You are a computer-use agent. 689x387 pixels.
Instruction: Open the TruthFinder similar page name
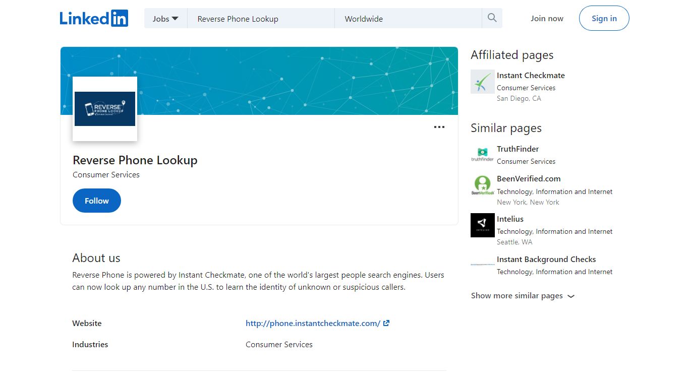tap(518, 149)
